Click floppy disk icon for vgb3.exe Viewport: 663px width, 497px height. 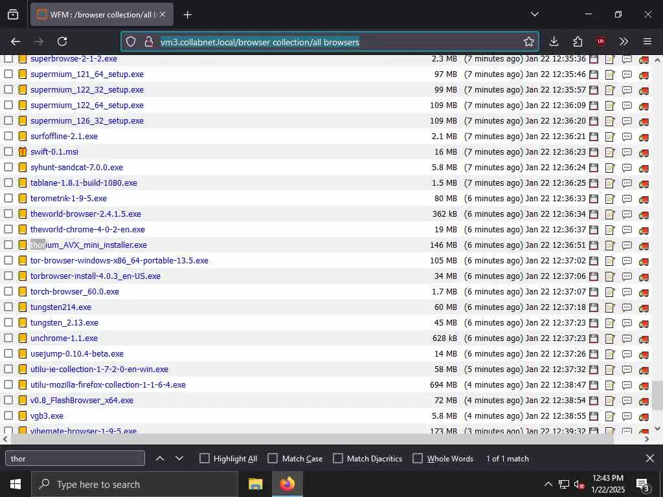(594, 416)
